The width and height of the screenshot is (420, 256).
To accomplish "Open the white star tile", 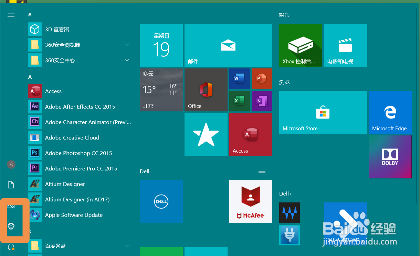I will point(206,135).
